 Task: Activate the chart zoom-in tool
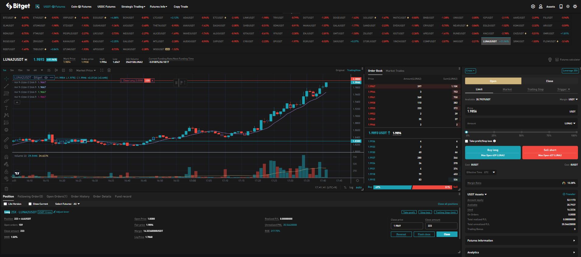point(6,147)
